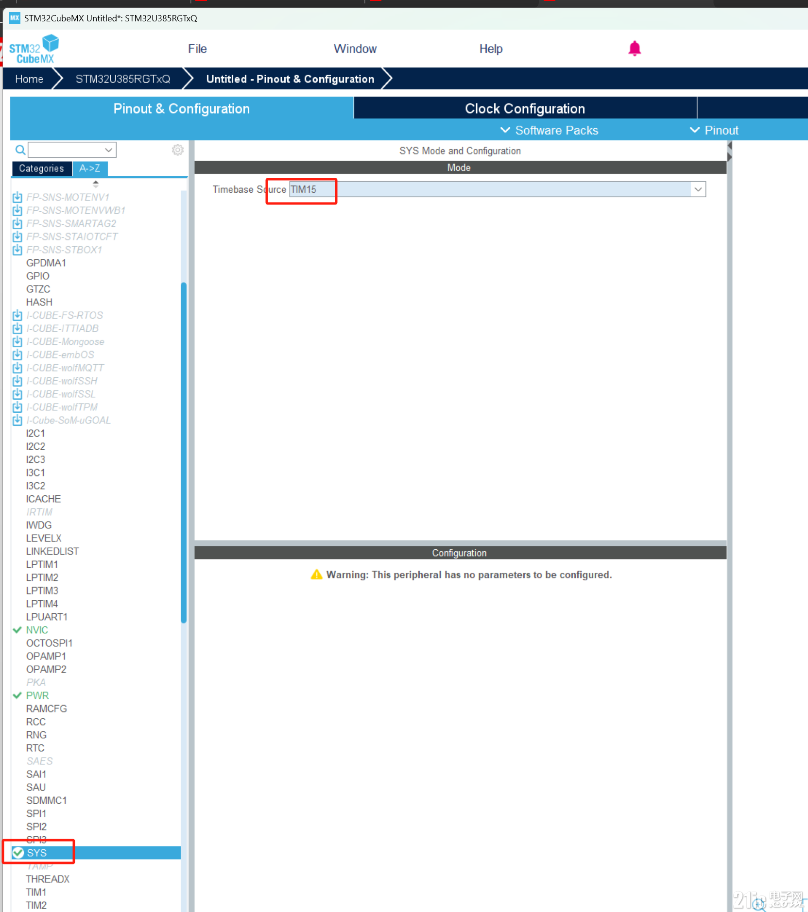Select LINKEDLIST in peripheral list
Screen dimensions: 808x912
coord(52,551)
